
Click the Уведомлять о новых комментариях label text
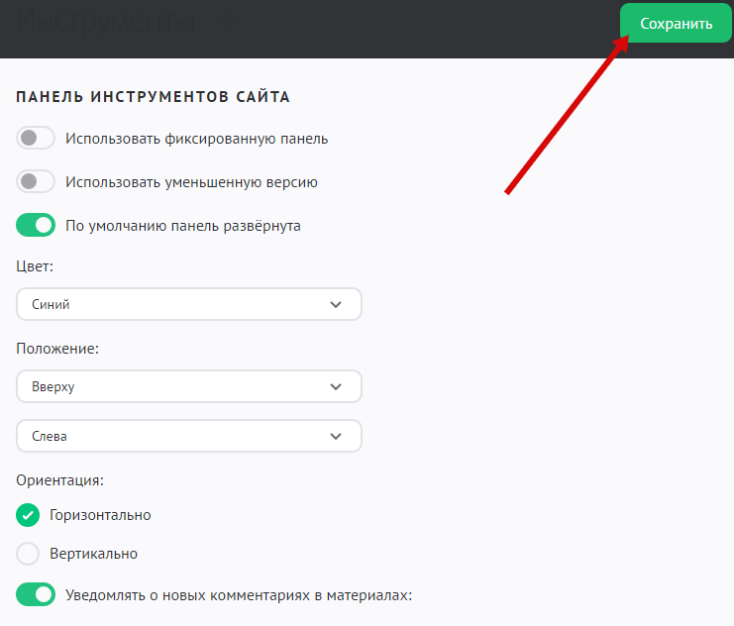238,595
